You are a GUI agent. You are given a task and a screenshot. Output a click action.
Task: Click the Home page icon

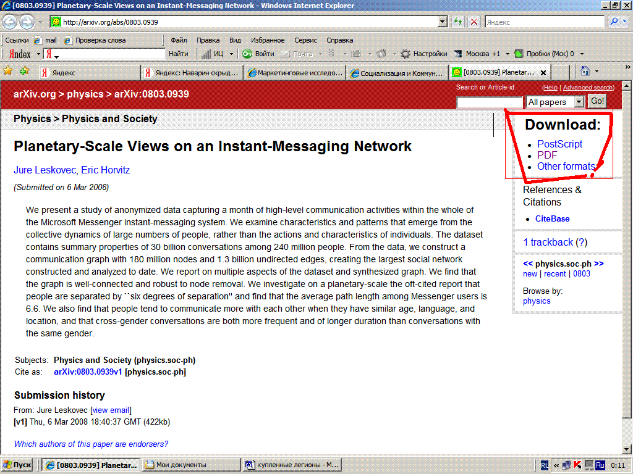point(585,71)
